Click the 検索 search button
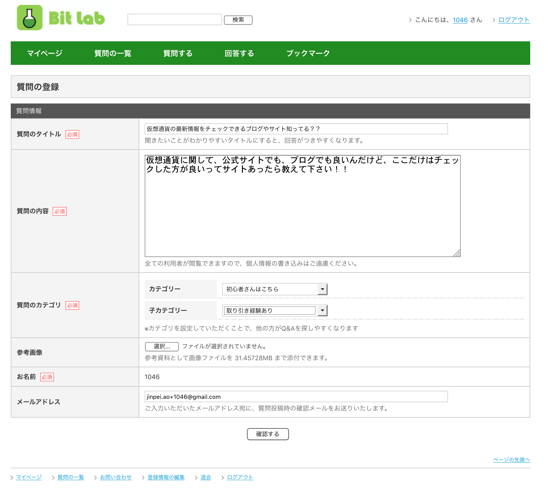 point(238,20)
